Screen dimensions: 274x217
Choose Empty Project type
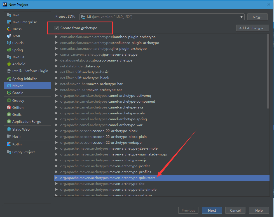coord(27,152)
